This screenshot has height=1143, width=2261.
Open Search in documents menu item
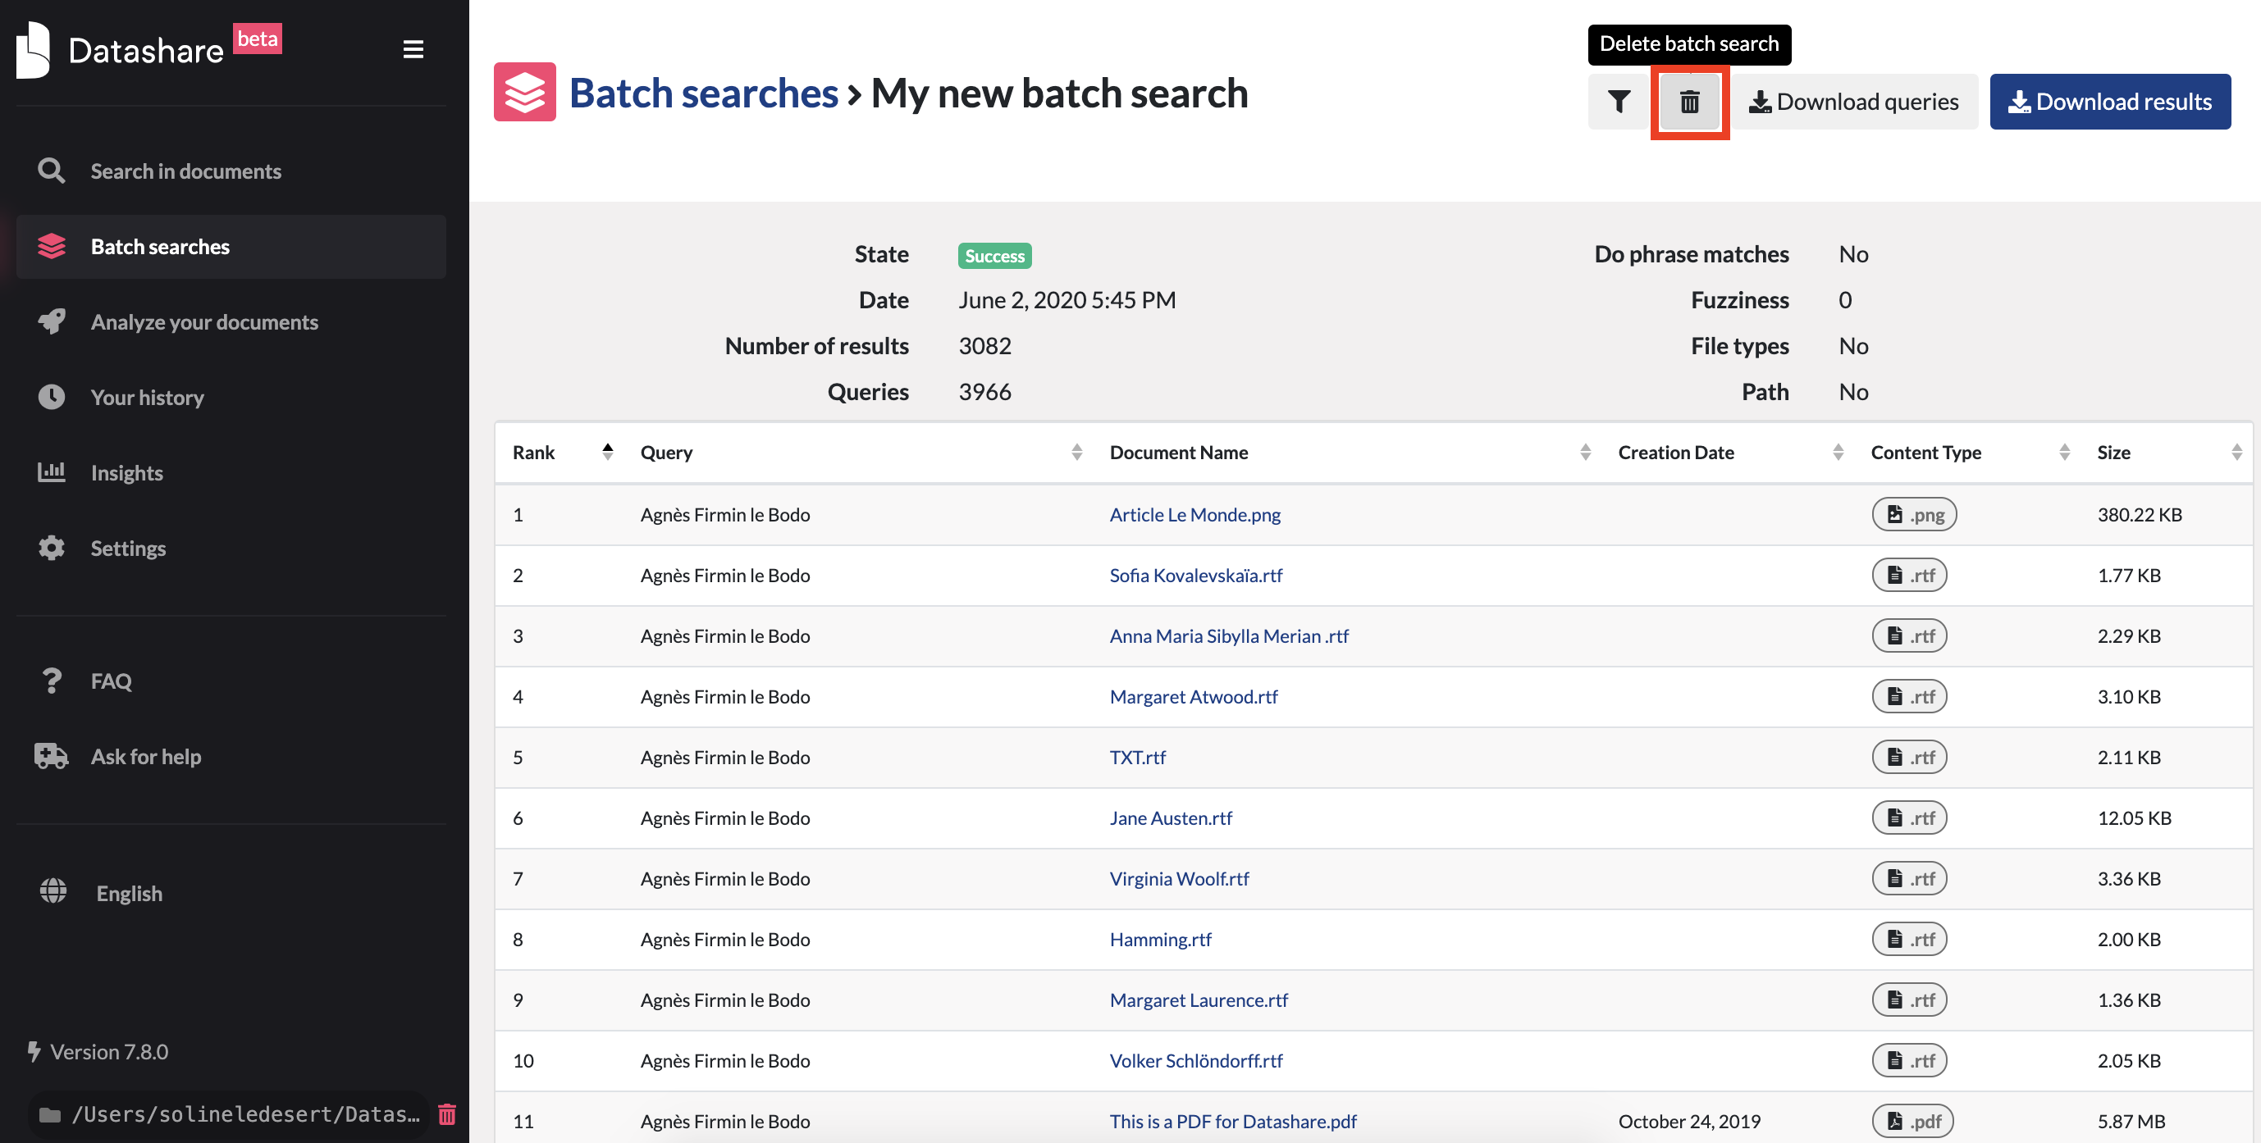[x=231, y=171]
